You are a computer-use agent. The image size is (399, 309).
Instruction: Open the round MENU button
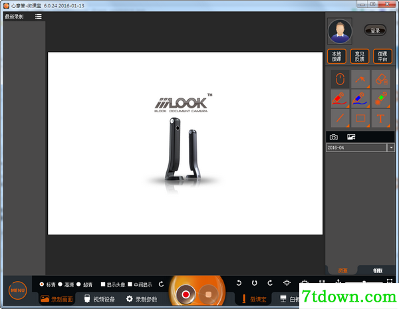point(17,290)
